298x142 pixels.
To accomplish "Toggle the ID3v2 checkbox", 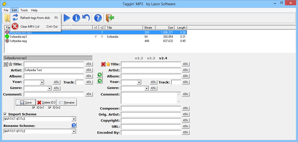I will tap(50, 108).
